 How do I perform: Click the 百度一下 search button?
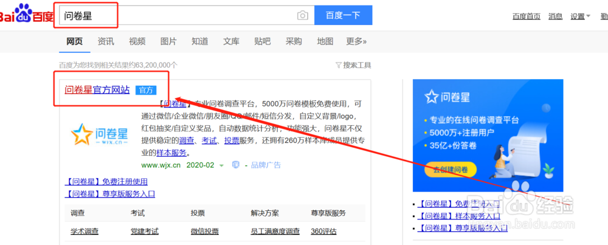tap(343, 15)
